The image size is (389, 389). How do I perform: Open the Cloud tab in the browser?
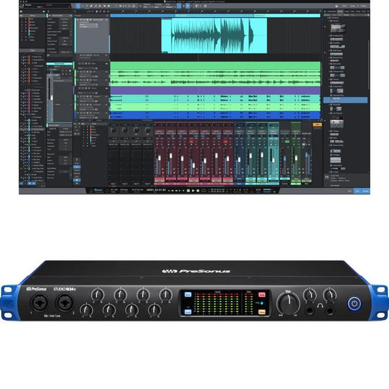(x=358, y=11)
